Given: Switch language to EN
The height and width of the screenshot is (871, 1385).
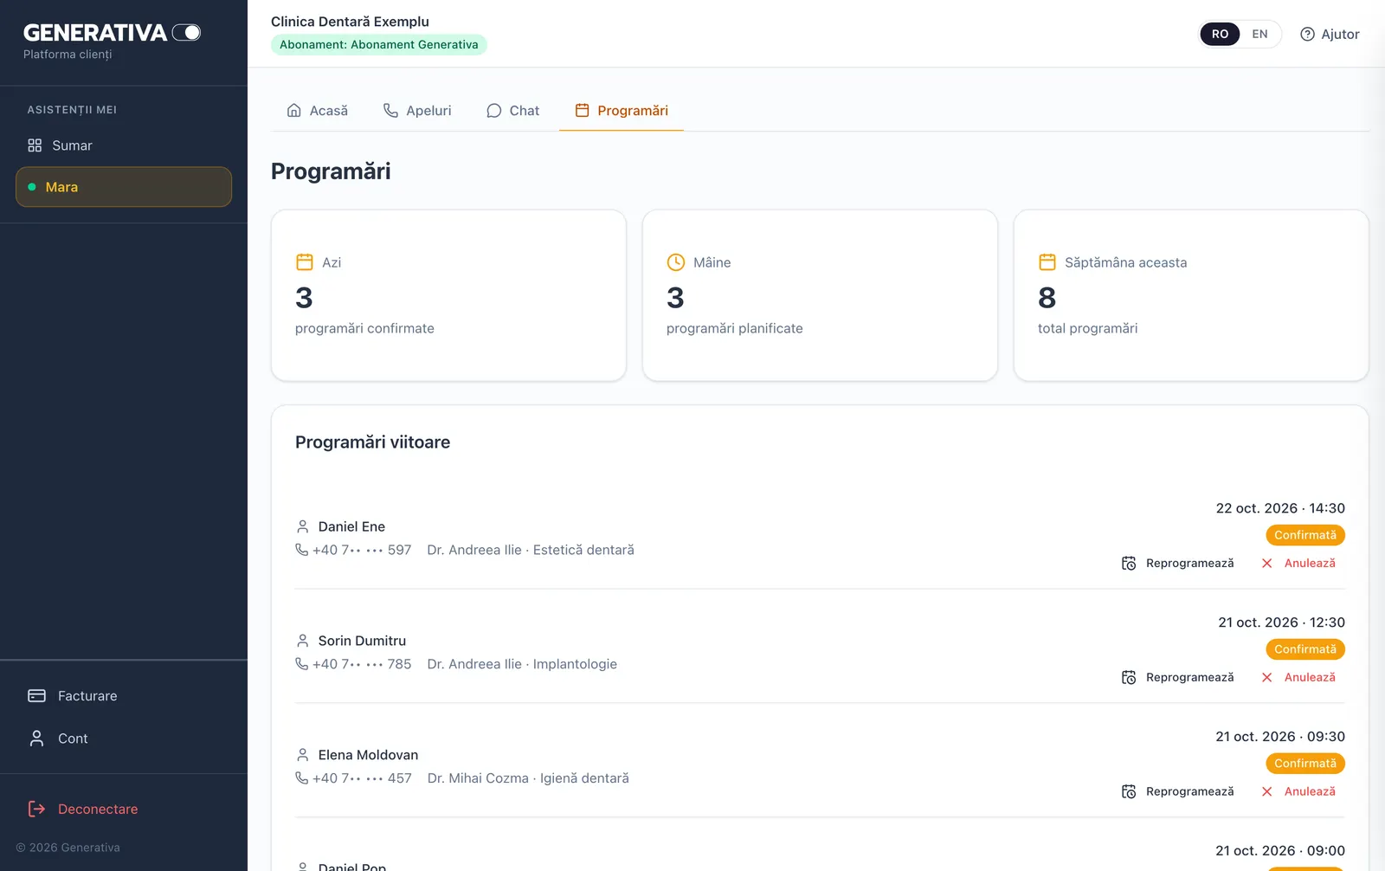Looking at the screenshot, I should click(x=1259, y=34).
